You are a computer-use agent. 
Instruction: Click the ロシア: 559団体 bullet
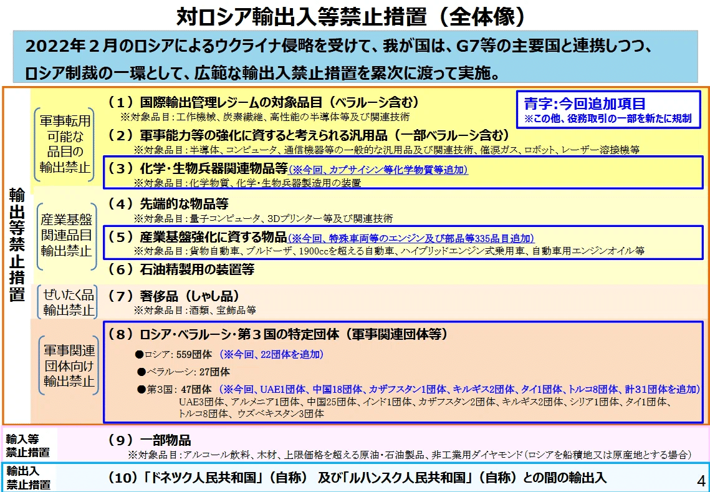point(175,354)
